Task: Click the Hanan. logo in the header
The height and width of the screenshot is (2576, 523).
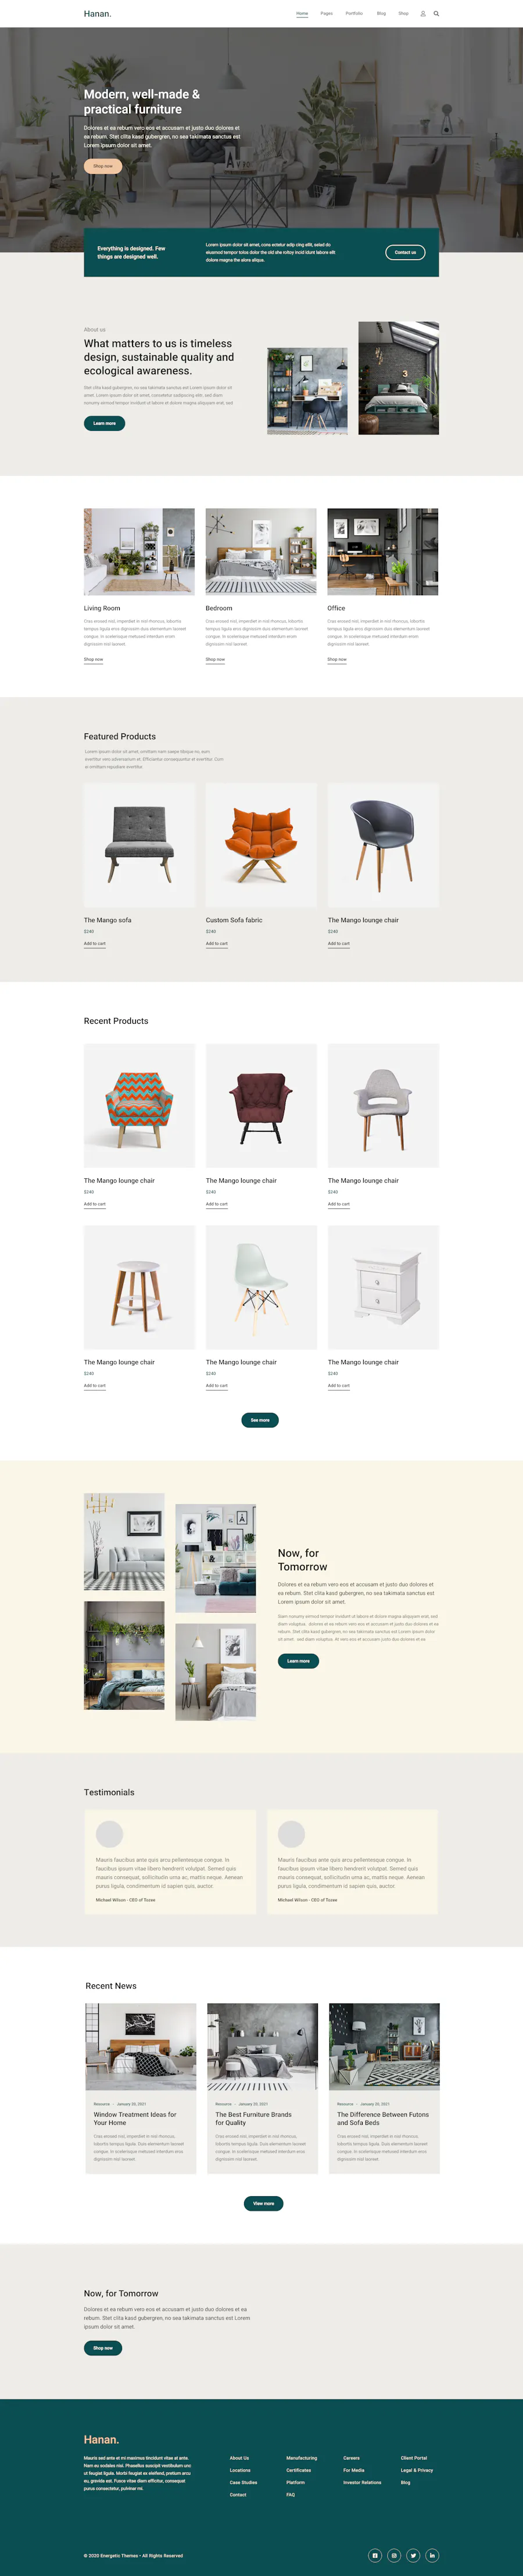Action: click(x=97, y=14)
